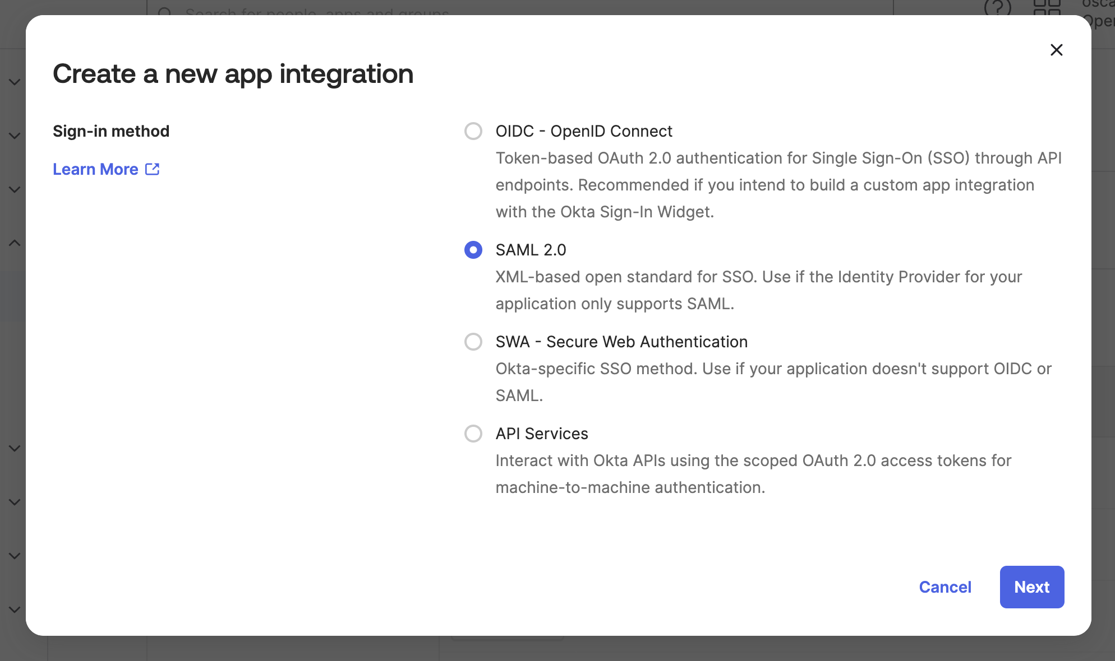1115x661 pixels.
Task: Select the SWA - Secure Web Authentication radio button
Action: click(x=473, y=342)
